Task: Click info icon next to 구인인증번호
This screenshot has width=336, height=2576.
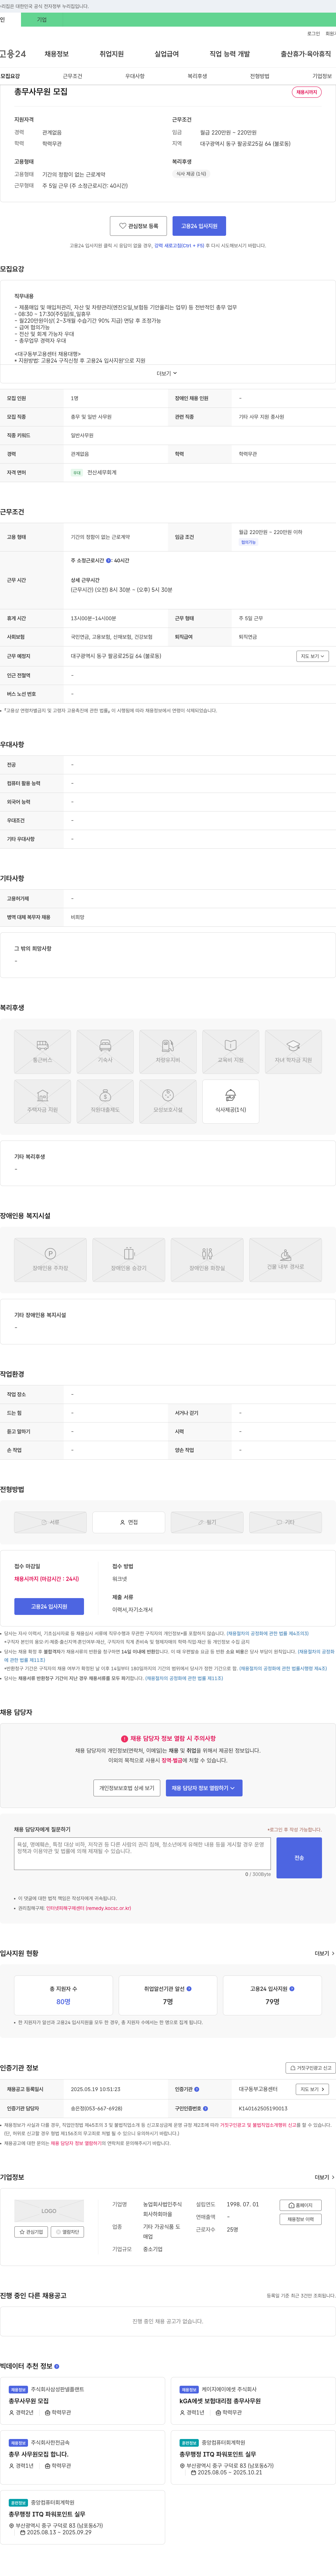Action: click(x=207, y=2108)
